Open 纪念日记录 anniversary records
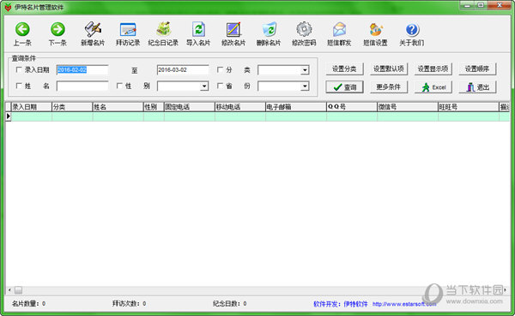The image size is (515, 316). coord(163,33)
